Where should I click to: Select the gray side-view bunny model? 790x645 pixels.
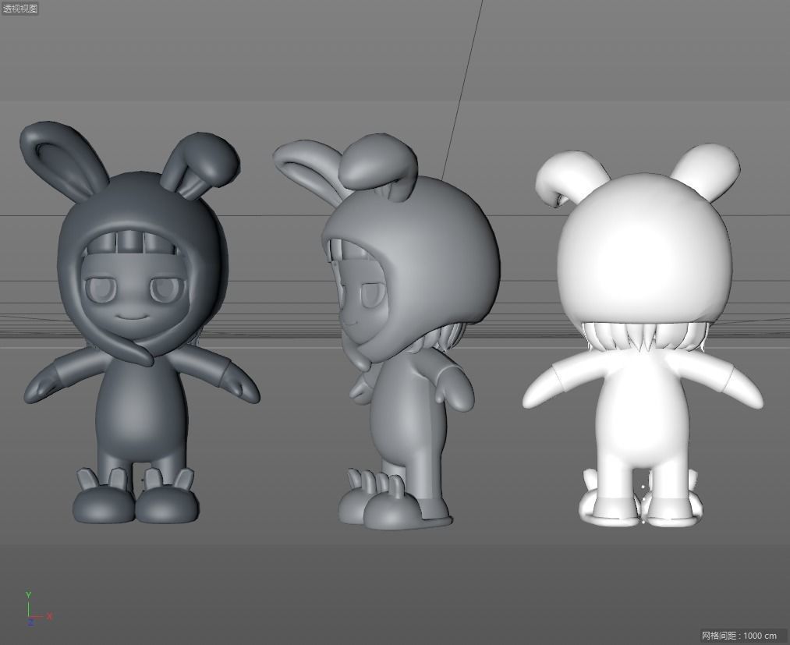click(x=387, y=331)
